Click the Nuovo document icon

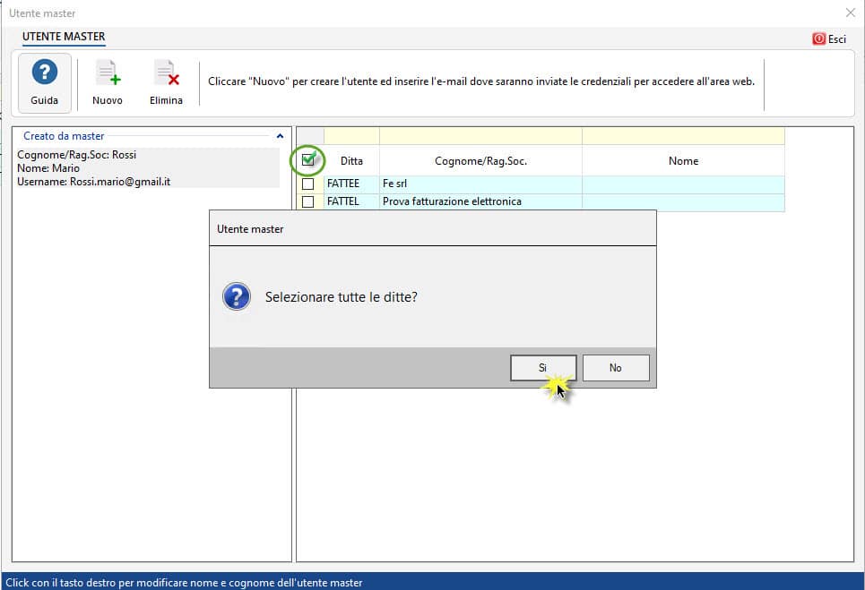click(108, 73)
